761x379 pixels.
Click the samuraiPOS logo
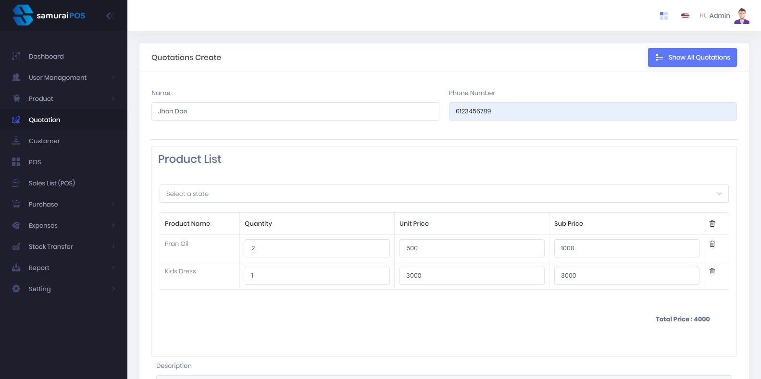point(49,15)
